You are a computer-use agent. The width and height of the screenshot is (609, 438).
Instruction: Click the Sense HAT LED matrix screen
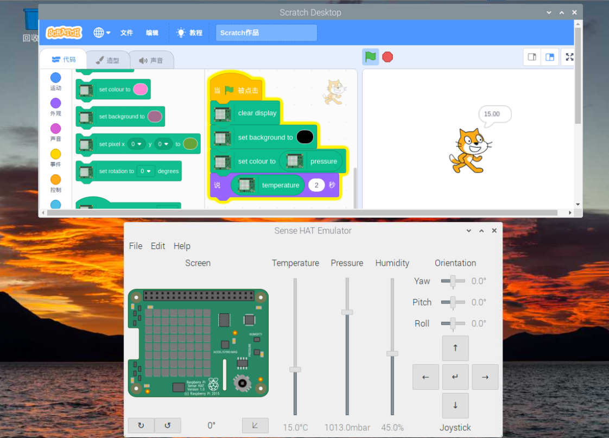coord(177,342)
